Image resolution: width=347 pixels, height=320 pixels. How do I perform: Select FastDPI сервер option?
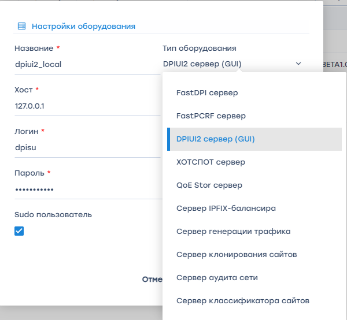pos(207,92)
